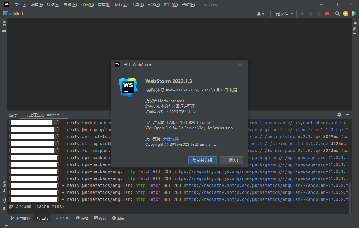Maximize the WebStorm main window

pyautogui.click(x=336, y=4)
